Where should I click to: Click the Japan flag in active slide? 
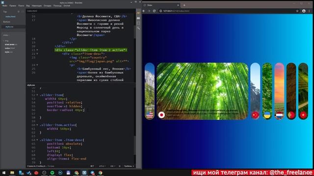pyautogui.click(x=161, y=115)
